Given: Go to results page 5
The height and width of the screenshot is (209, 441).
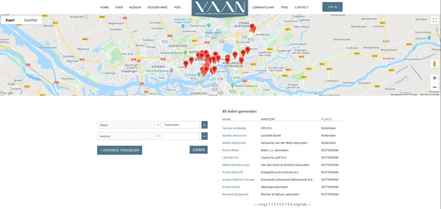Looking at the screenshot, I should click(280, 204).
